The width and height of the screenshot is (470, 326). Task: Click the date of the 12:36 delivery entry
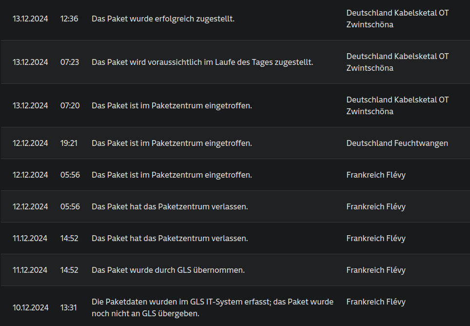coord(30,19)
